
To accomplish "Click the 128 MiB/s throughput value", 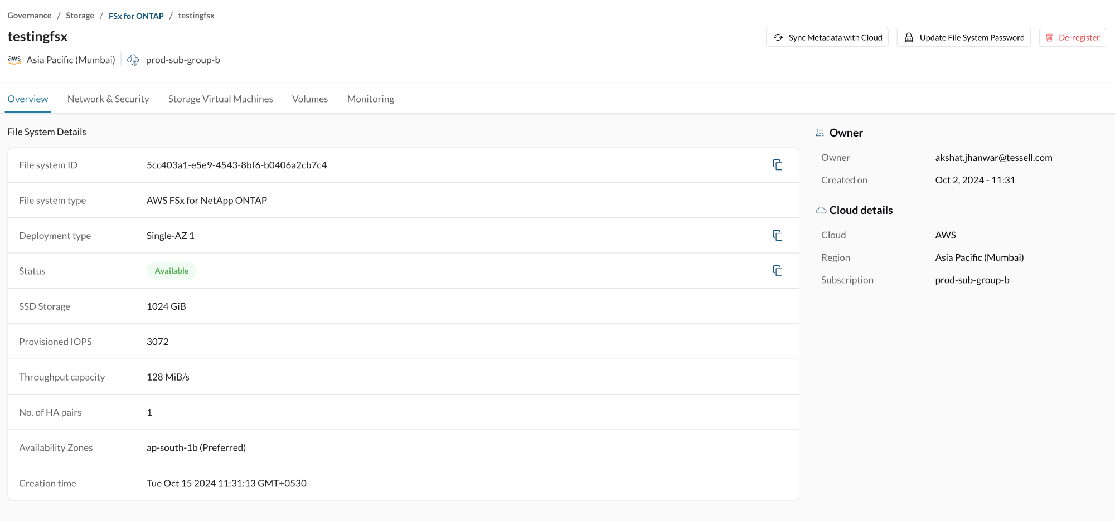I will click(x=168, y=377).
